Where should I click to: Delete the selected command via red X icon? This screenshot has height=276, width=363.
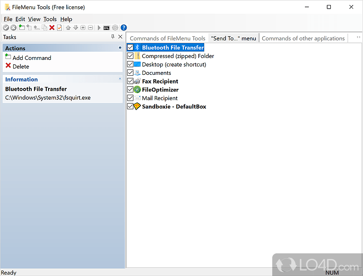[x=52, y=28]
